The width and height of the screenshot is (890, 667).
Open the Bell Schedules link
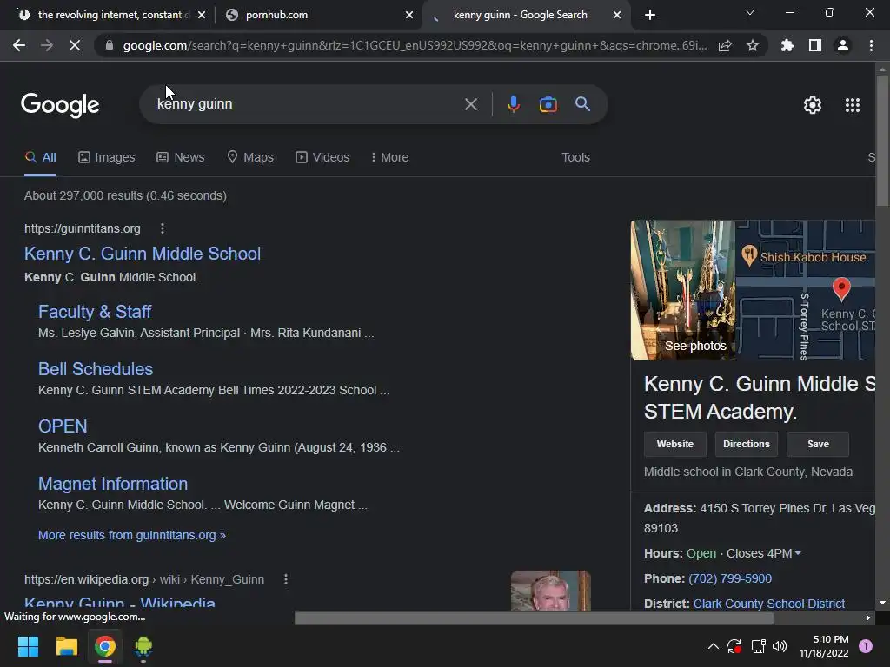click(96, 368)
